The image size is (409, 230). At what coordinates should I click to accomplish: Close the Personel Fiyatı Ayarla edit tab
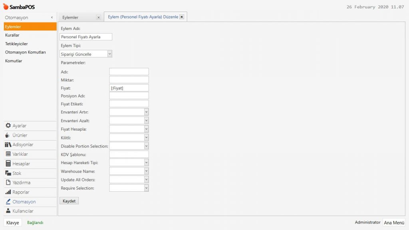[x=182, y=17]
